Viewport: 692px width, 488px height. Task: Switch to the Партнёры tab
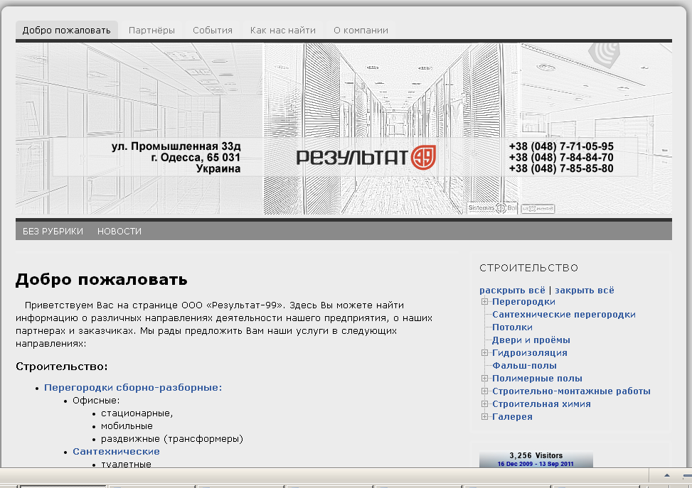point(151,31)
